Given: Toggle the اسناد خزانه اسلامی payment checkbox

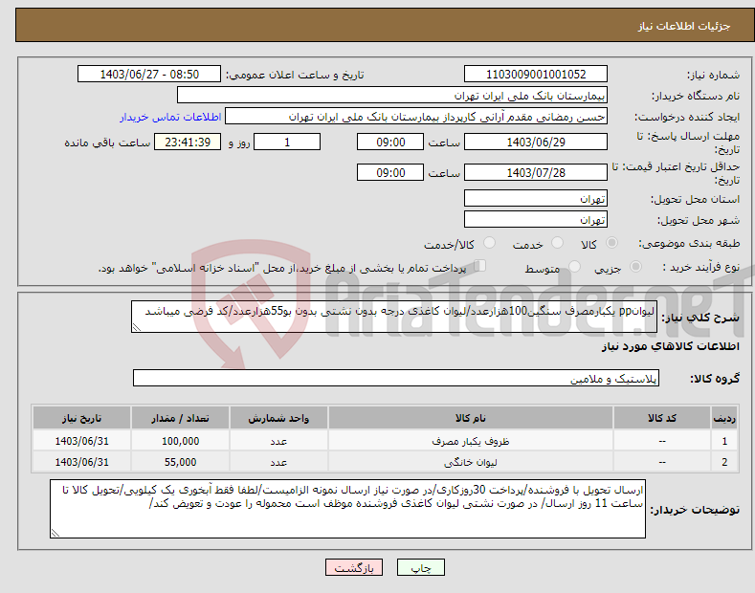Looking at the screenshot, I should coord(480,266).
